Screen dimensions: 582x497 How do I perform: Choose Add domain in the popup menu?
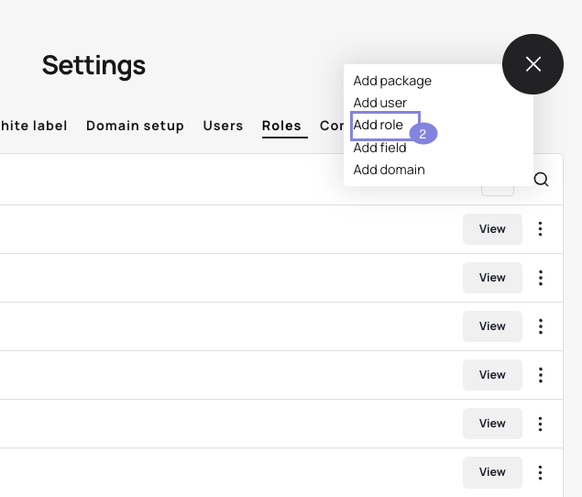(389, 170)
